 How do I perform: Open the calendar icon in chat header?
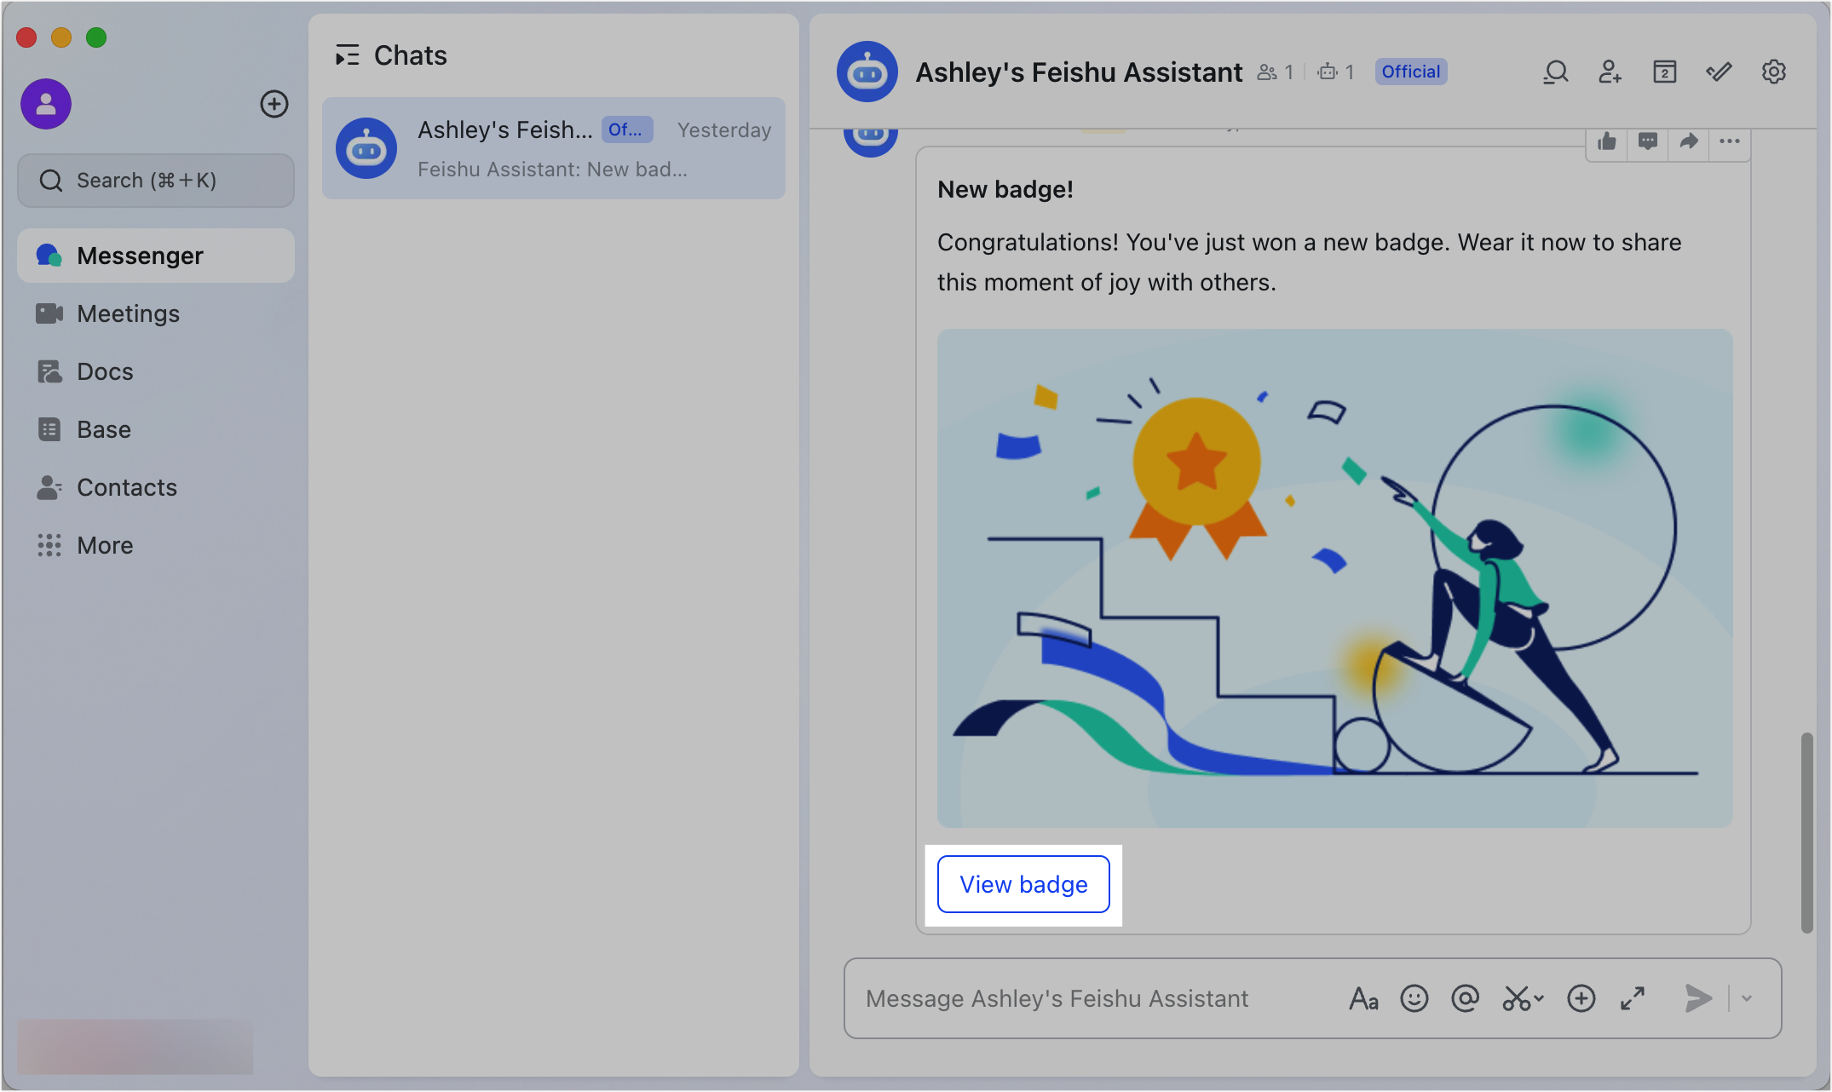[x=1664, y=72]
